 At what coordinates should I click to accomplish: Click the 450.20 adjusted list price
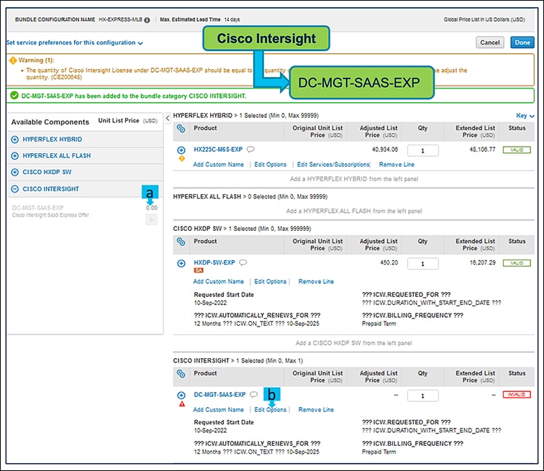[389, 262]
